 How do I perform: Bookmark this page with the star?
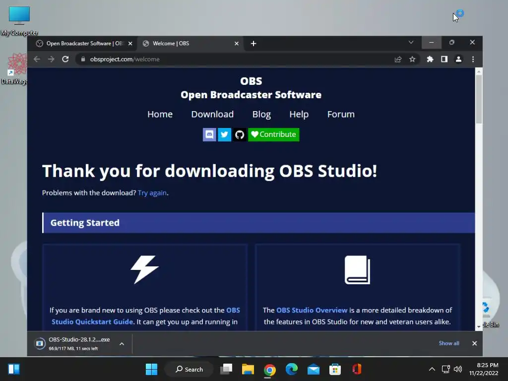pos(412,60)
